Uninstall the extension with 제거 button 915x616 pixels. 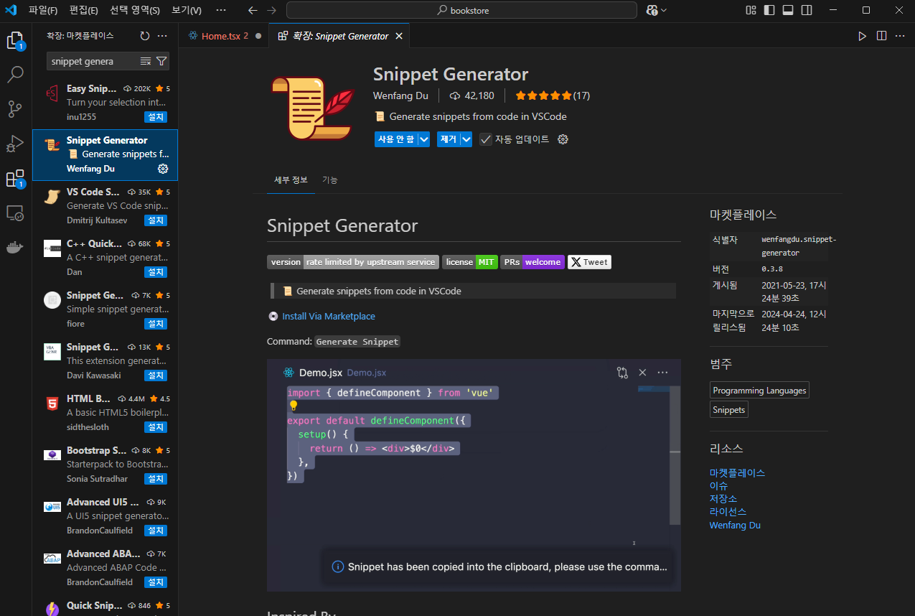point(449,139)
